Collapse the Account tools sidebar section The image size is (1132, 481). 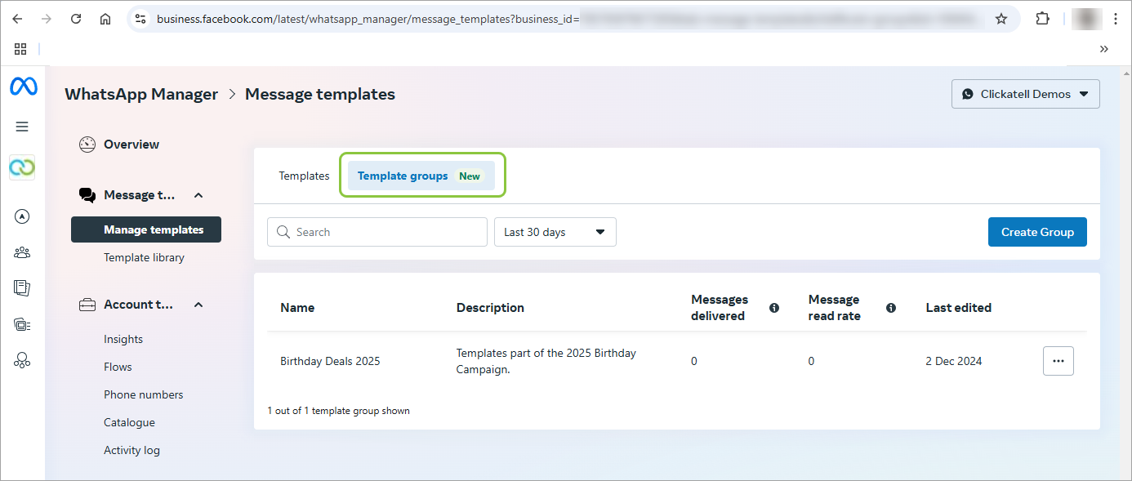[198, 305]
